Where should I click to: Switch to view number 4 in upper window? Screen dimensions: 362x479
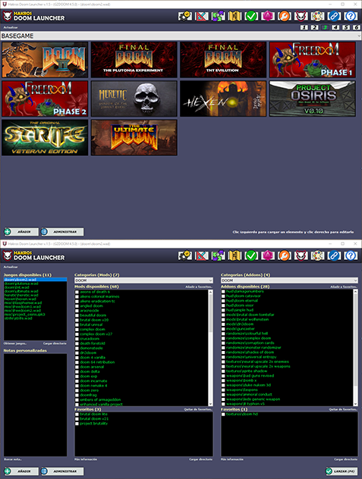click(335, 27)
